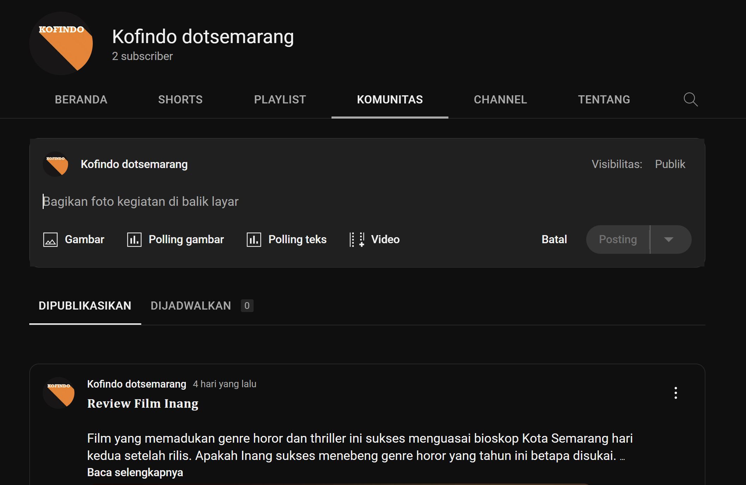Click the Posting submit button
The width and height of the screenshot is (746, 485).
tap(618, 240)
